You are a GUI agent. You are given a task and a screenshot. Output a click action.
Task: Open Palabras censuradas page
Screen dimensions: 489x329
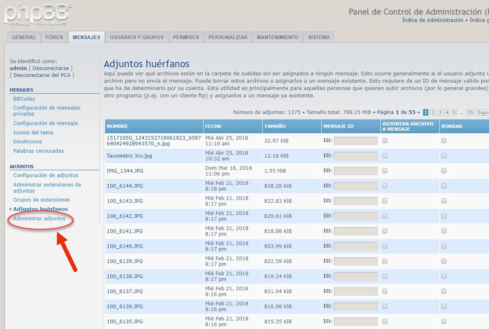pos(38,151)
